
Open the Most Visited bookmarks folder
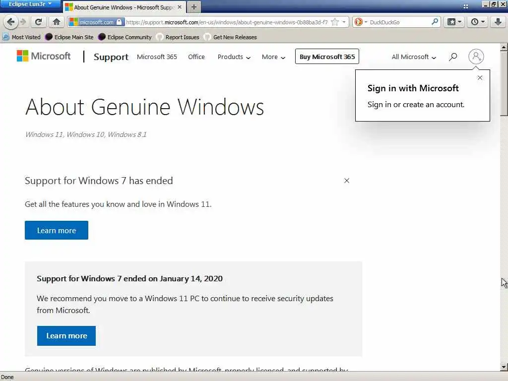coord(21,37)
